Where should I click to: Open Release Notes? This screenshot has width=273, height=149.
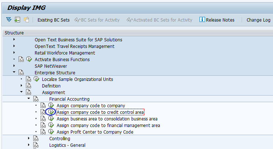[217, 20]
